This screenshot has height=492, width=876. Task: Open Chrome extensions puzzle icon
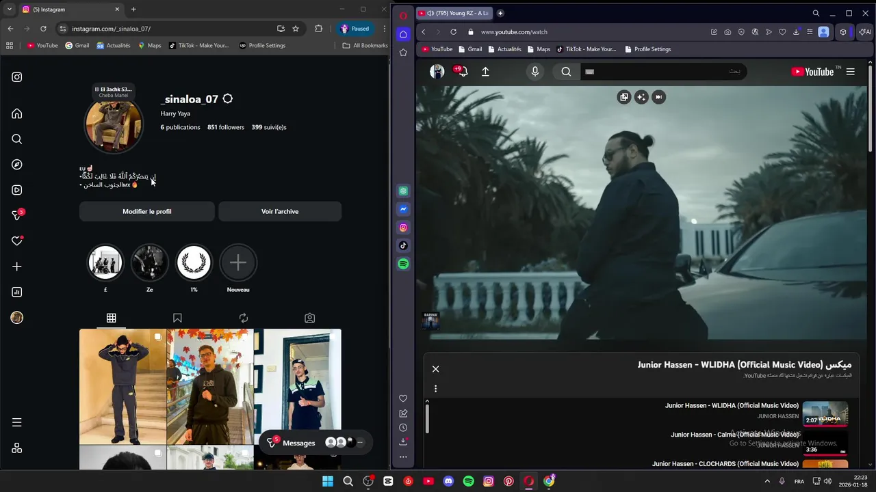point(318,29)
